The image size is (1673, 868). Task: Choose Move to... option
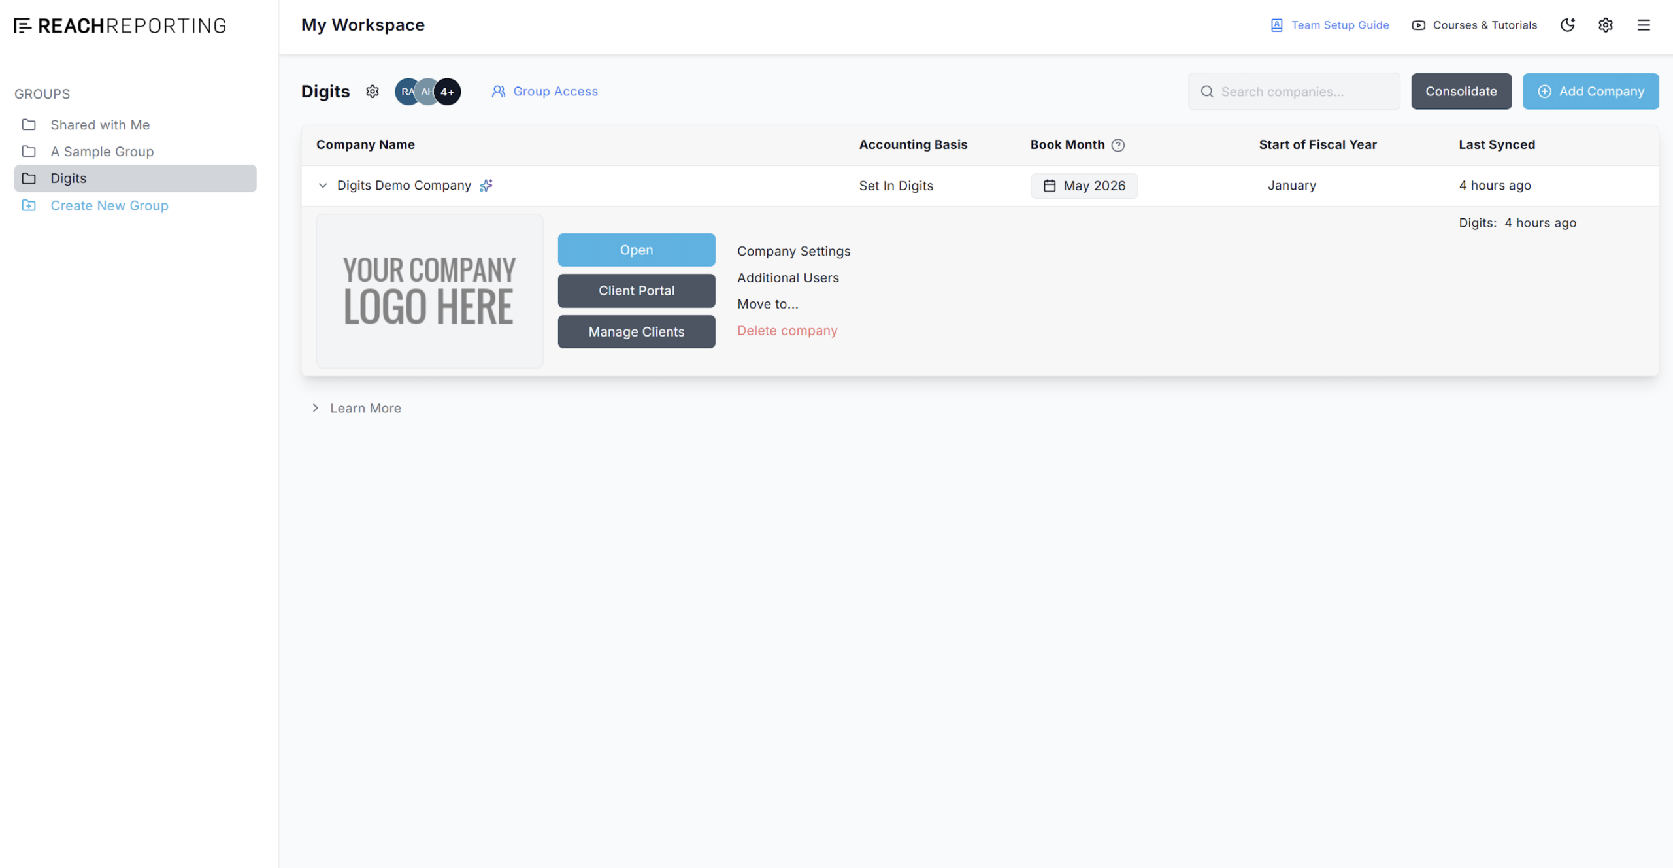(768, 304)
